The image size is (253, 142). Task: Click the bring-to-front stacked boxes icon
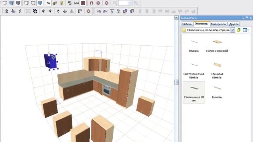(125, 11)
